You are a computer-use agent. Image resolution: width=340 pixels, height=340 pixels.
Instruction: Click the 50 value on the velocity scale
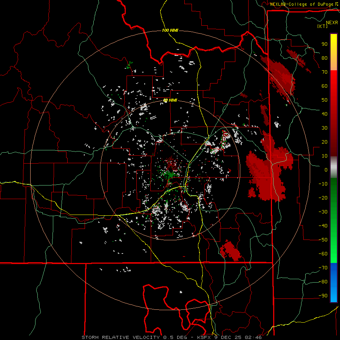click(325, 100)
